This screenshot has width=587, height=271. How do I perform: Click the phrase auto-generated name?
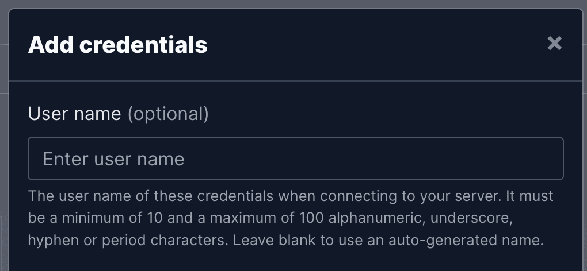(x=466, y=241)
